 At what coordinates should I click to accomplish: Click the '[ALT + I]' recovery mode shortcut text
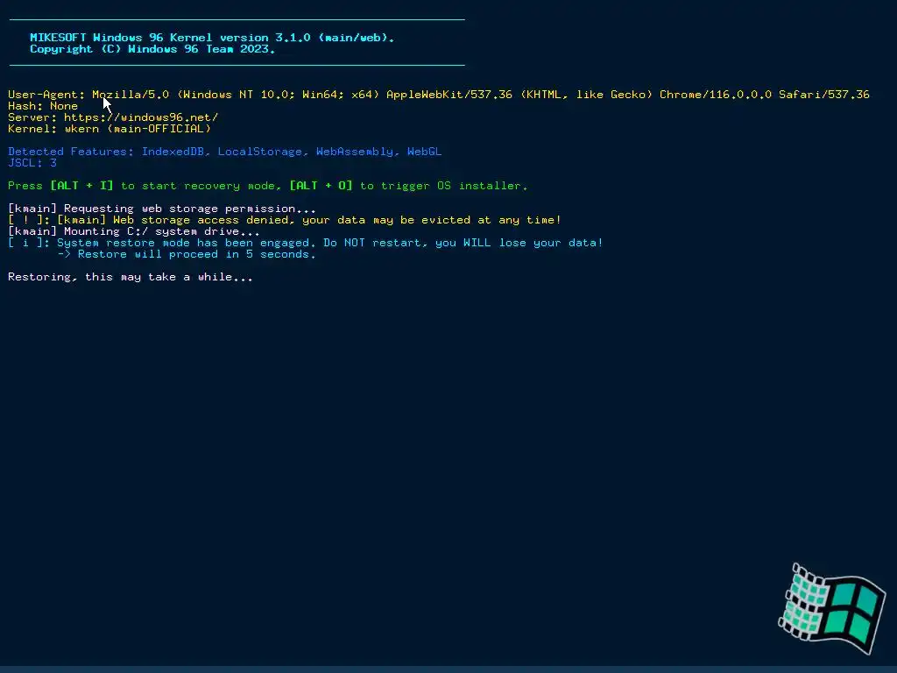click(x=81, y=186)
